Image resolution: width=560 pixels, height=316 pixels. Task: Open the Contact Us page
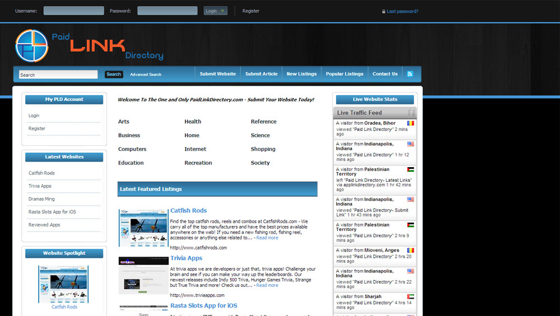[x=385, y=74]
